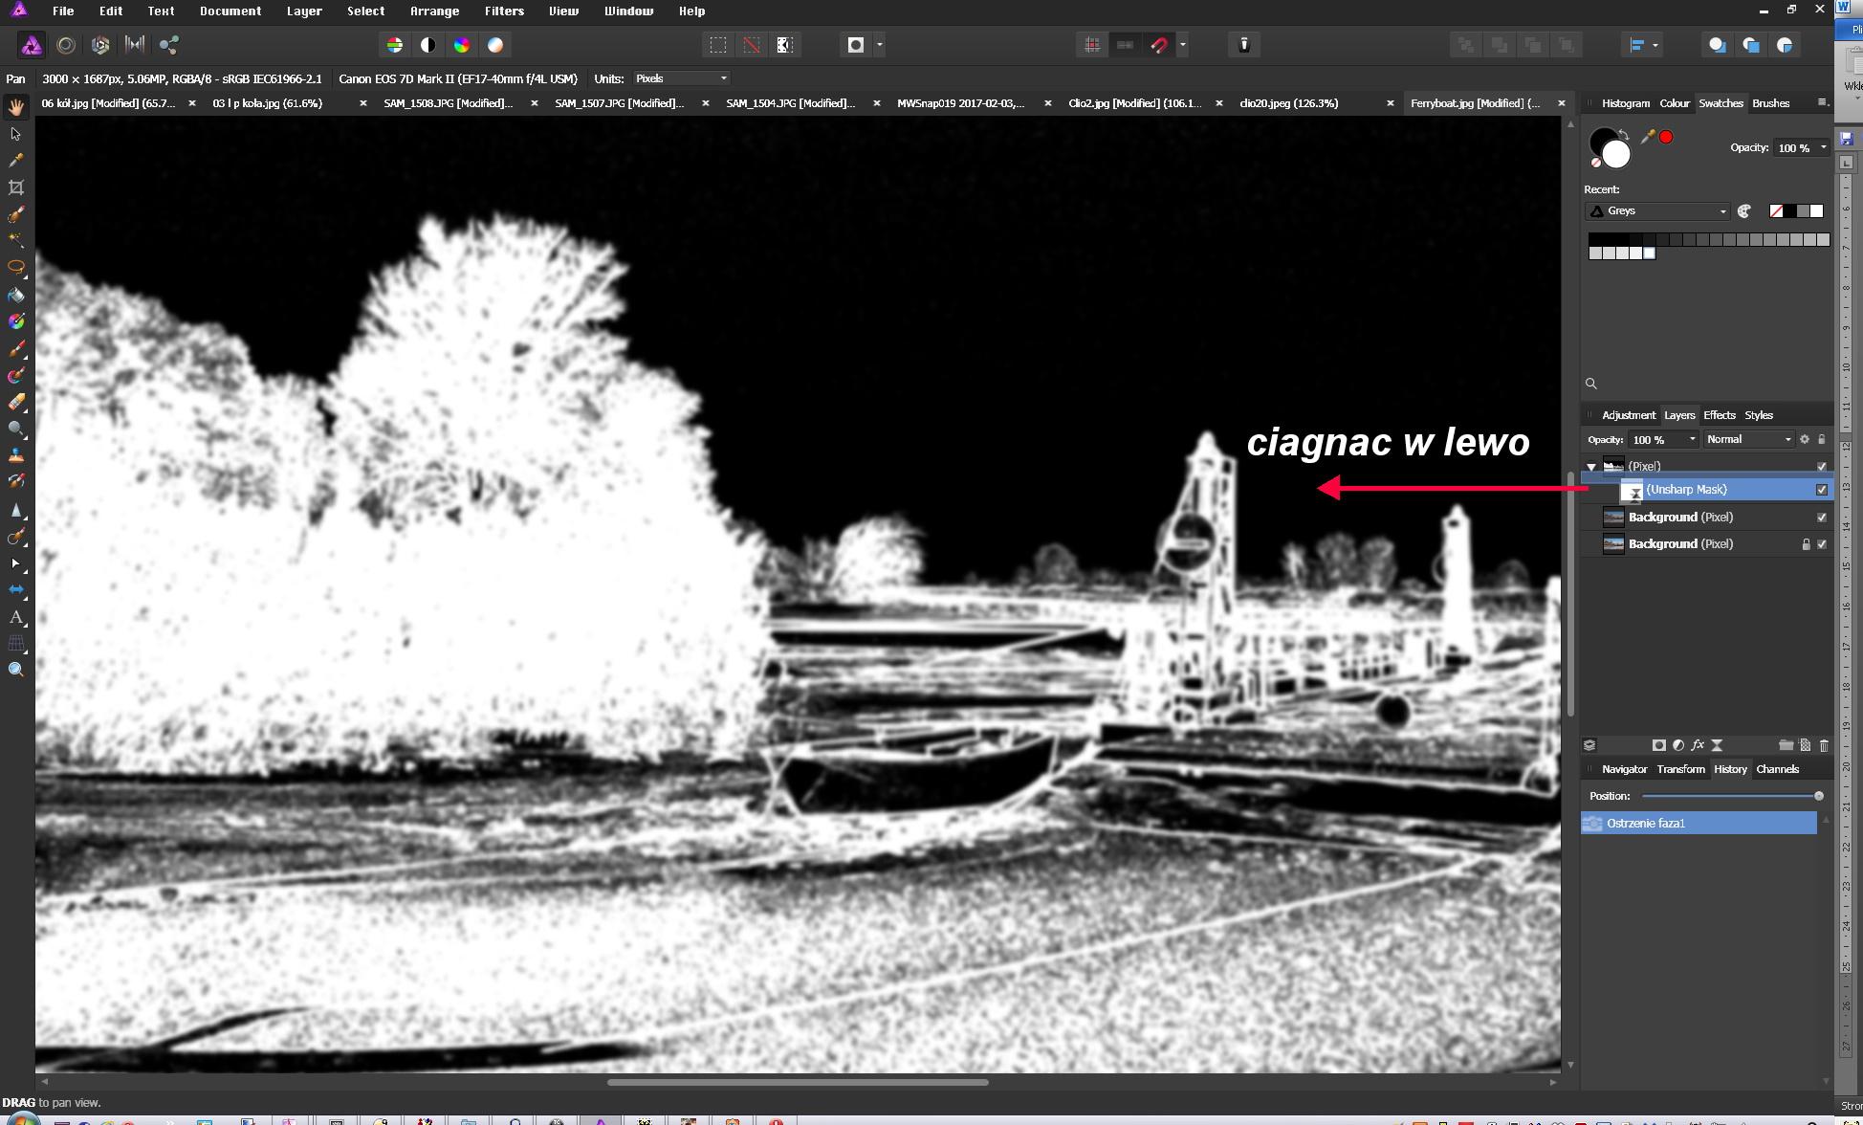Image resolution: width=1863 pixels, height=1125 pixels.
Task: Delete layer using trash icon
Action: (1824, 745)
